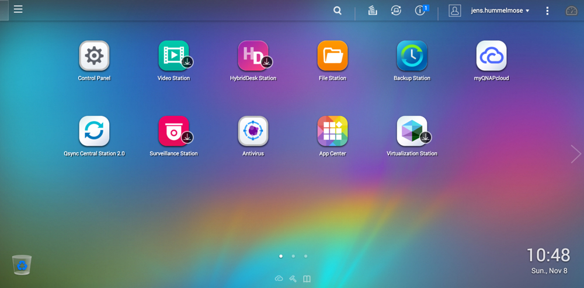Click the Sun., Nov 8 date text
The height and width of the screenshot is (288, 584).
(x=550, y=271)
